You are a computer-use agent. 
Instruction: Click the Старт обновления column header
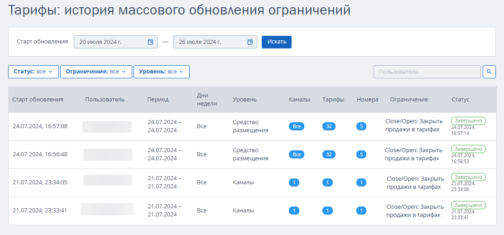tap(38, 100)
